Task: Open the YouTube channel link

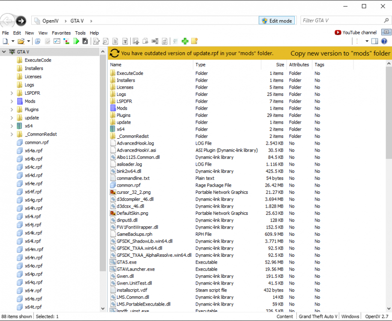Action: click(x=356, y=33)
